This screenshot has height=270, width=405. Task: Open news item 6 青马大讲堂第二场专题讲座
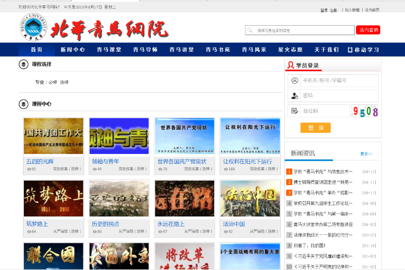pos(323,225)
